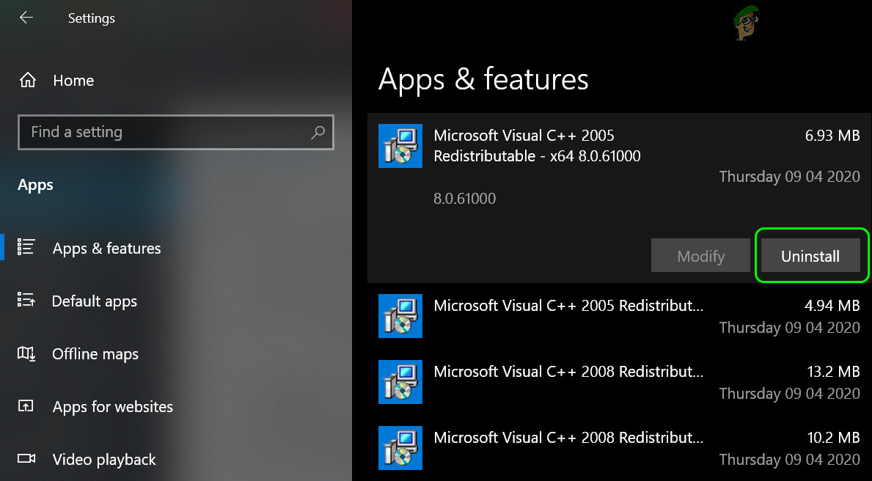The width and height of the screenshot is (872, 481).
Task: Open the Home icon in sidebar
Action: [x=27, y=81]
